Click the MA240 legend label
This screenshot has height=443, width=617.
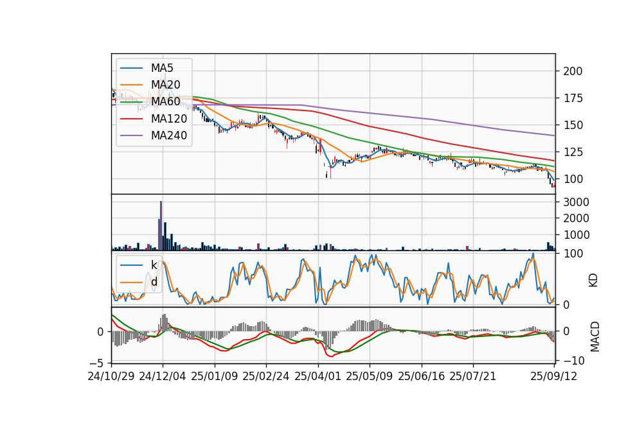pyautogui.click(x=169, y=135)
